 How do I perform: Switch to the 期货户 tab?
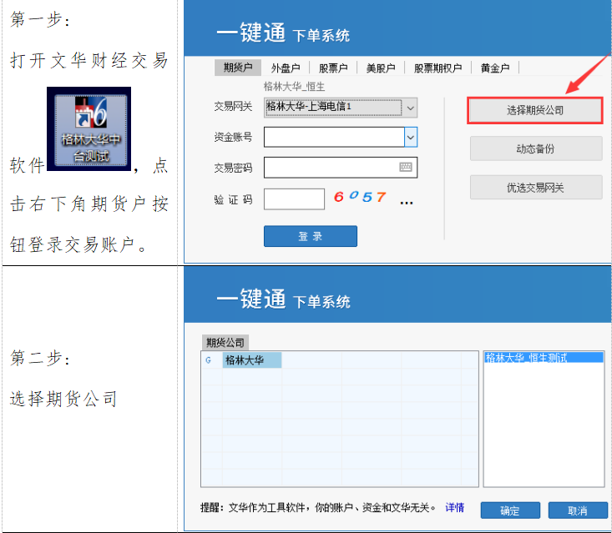pos(238,68)
